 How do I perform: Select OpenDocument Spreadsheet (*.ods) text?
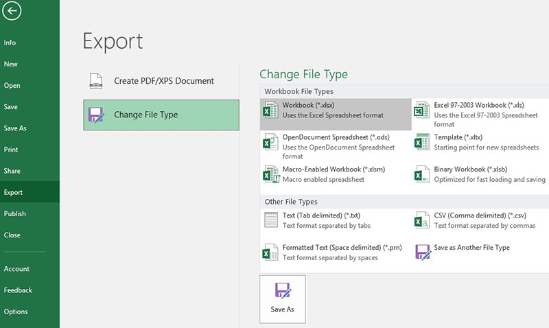pyautogui.click(x=336, y=137)
